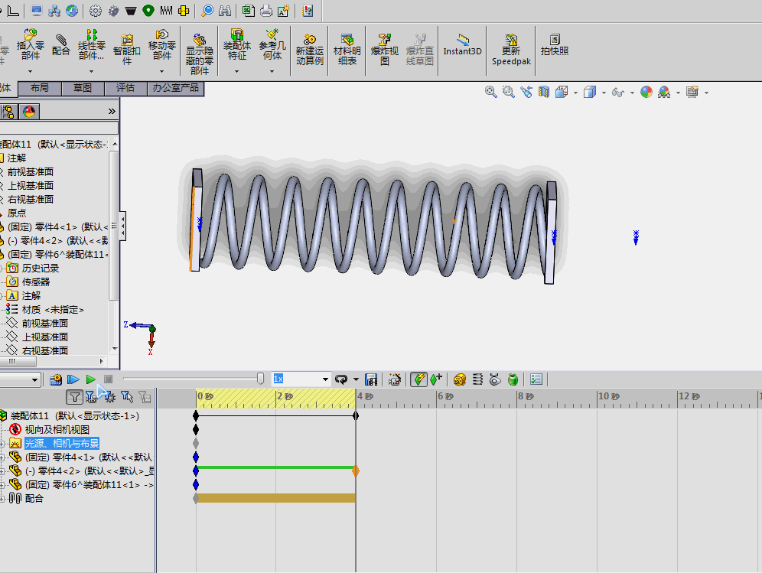
Task: Expand the 插入零部件 dropdown arrow
Action: click(x=30, y=71)
